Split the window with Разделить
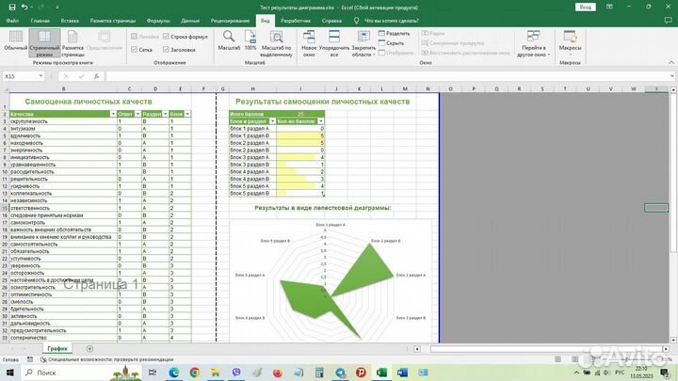 pyautogui.click(x=394, y=33)
